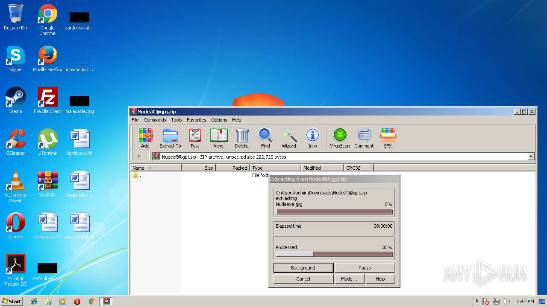Open the Help menu

pos(237,120)
